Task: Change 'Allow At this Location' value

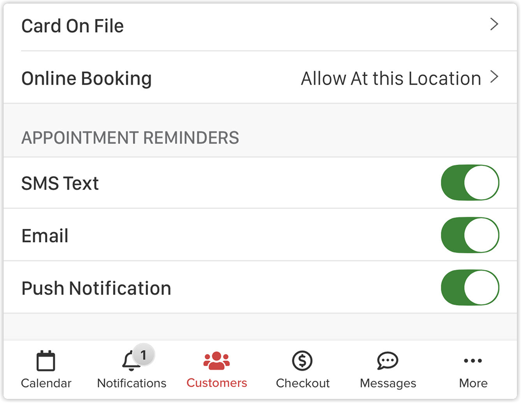Action: [x=391, y=79]
